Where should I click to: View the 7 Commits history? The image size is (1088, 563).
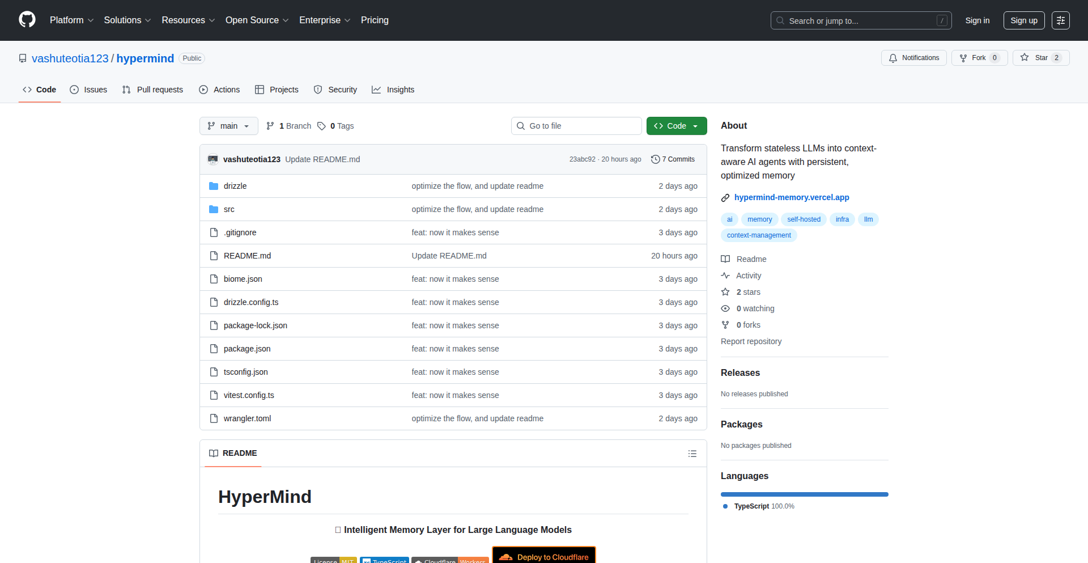click(x=673, y=159)
